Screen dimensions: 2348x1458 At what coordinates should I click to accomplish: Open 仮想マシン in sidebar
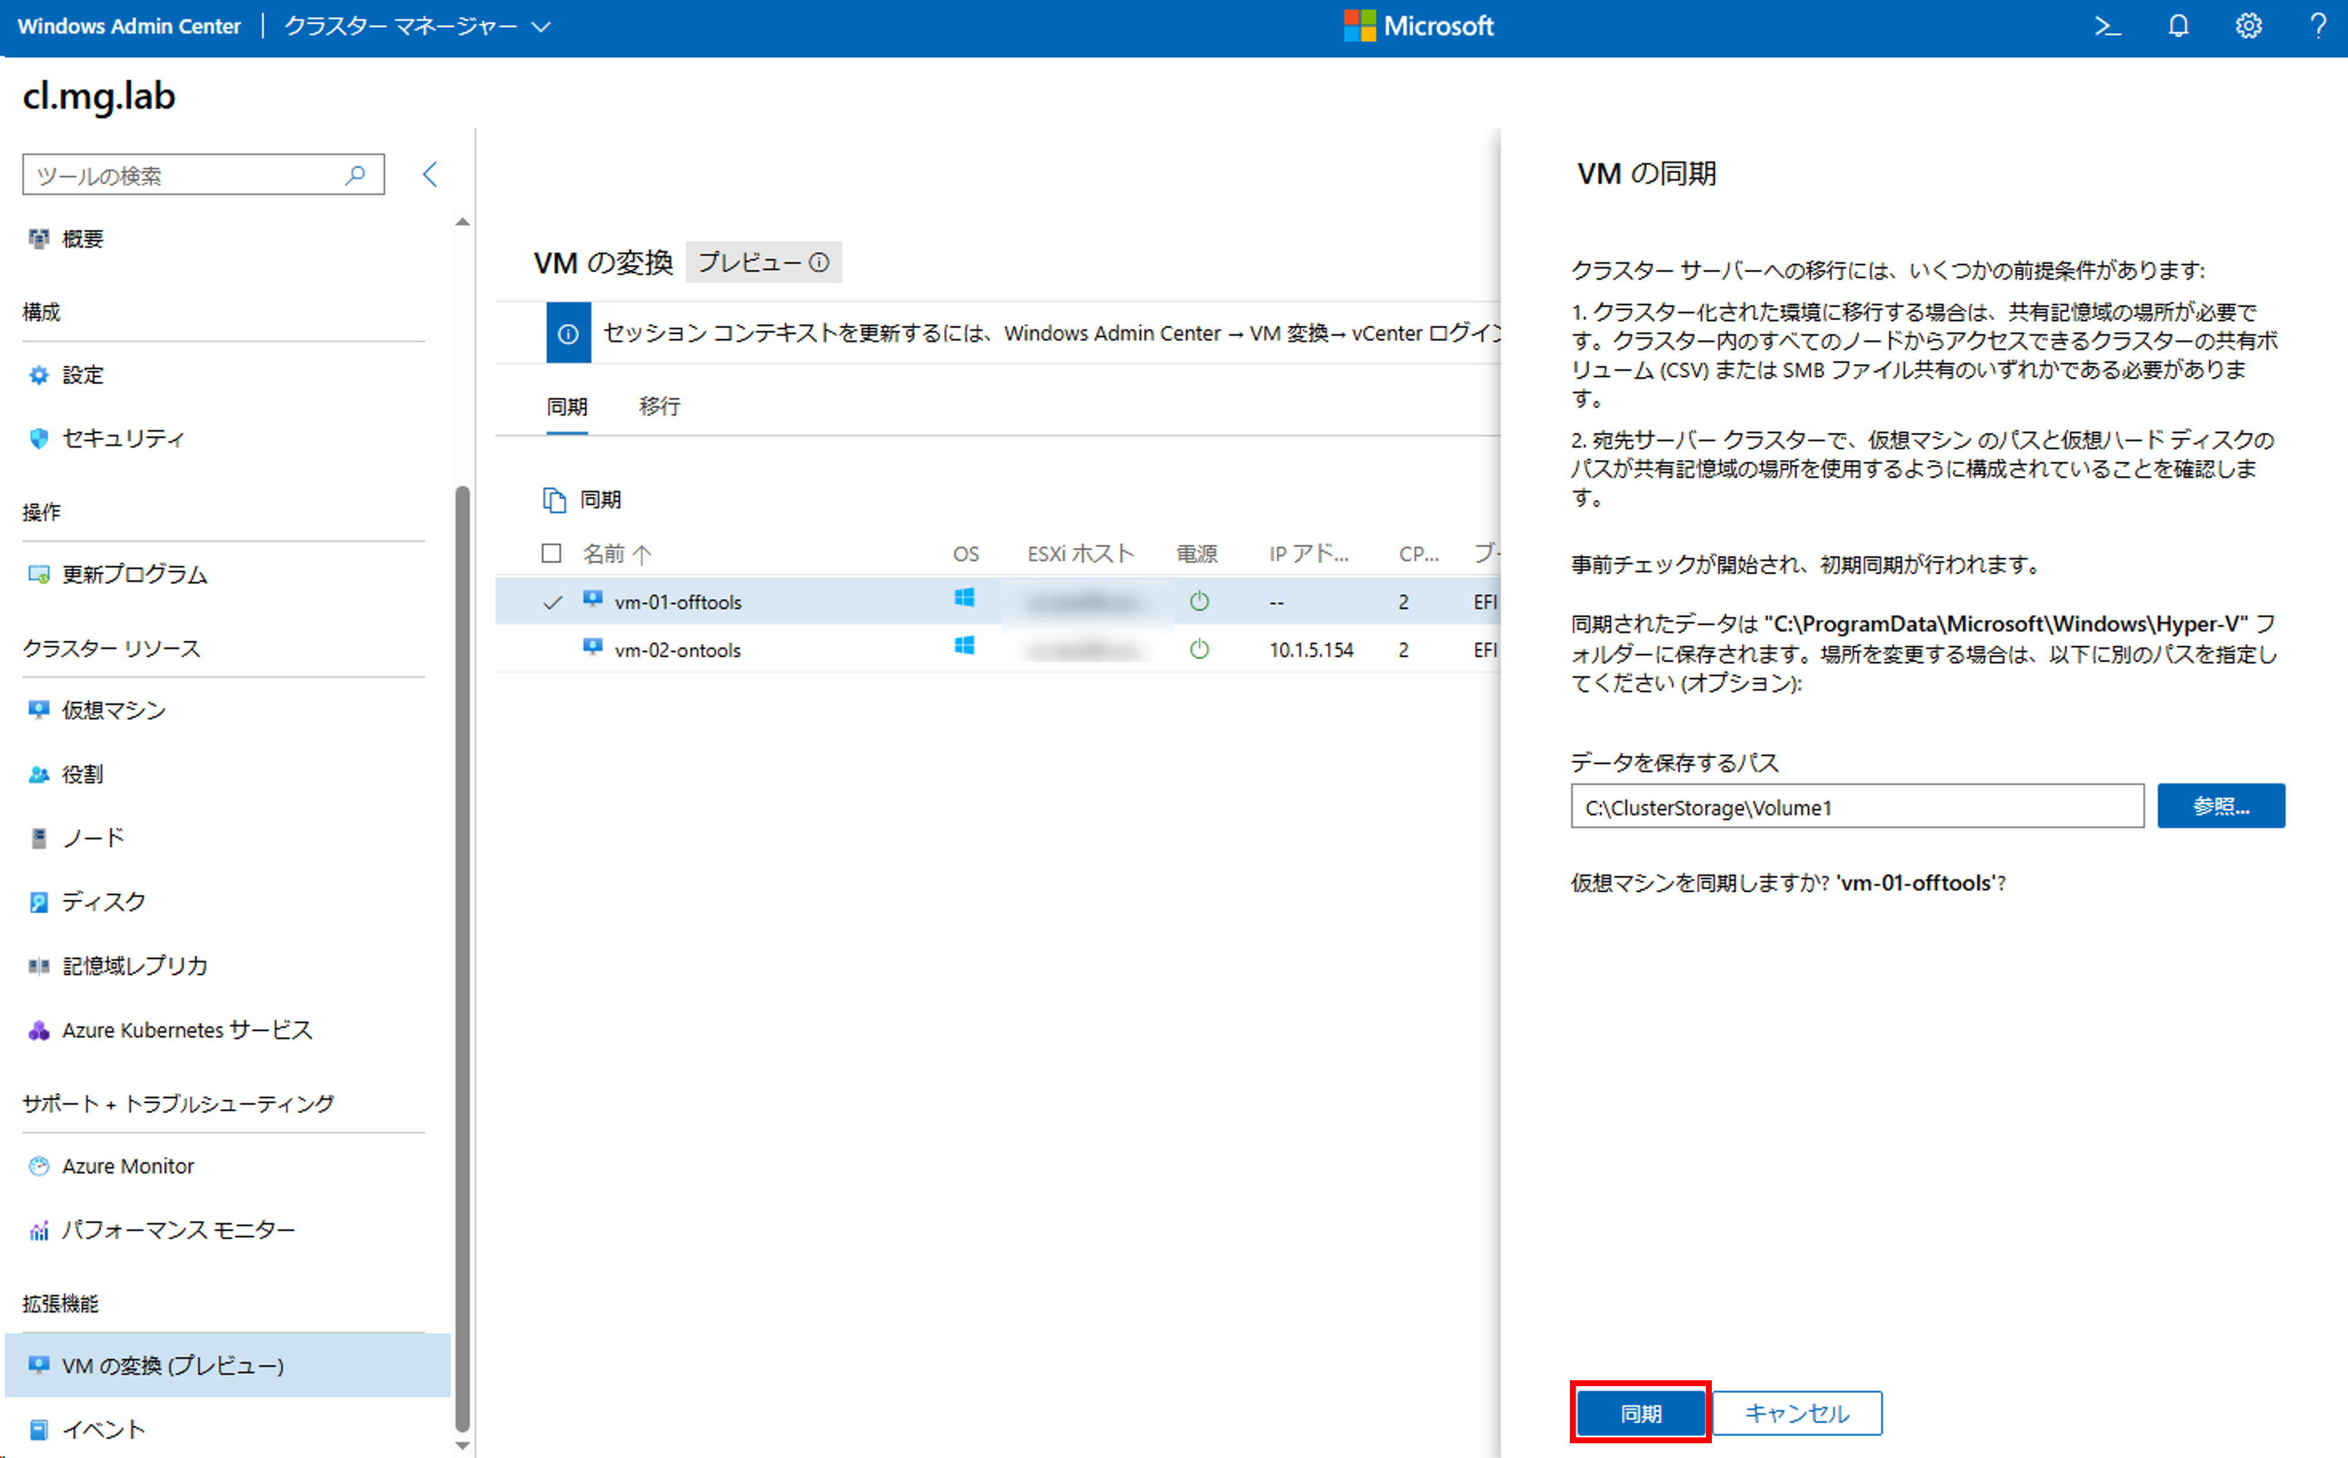114,710
